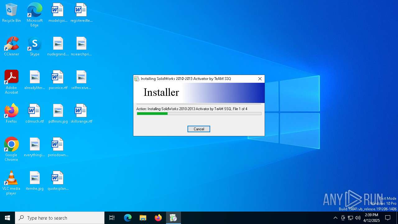Viewport: 398px width, 224px height.
Task: Select the alreadyliter... image file
Action: [x=35, y=80]
